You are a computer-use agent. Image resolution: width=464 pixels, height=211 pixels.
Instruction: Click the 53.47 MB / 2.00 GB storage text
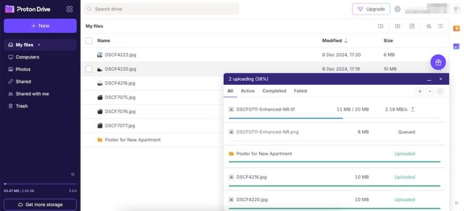pos(19,191)
